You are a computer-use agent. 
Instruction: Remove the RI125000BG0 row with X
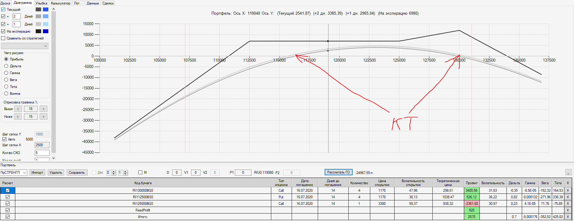click(x=568, y=204)
